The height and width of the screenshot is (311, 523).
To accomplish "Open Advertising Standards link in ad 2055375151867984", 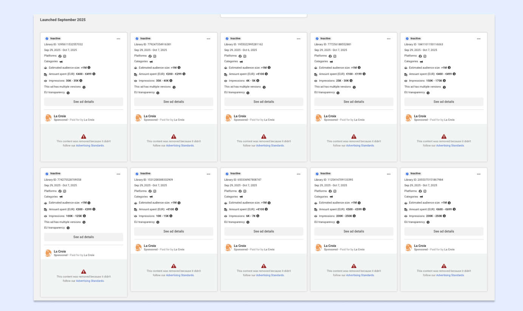I will 450,275.
